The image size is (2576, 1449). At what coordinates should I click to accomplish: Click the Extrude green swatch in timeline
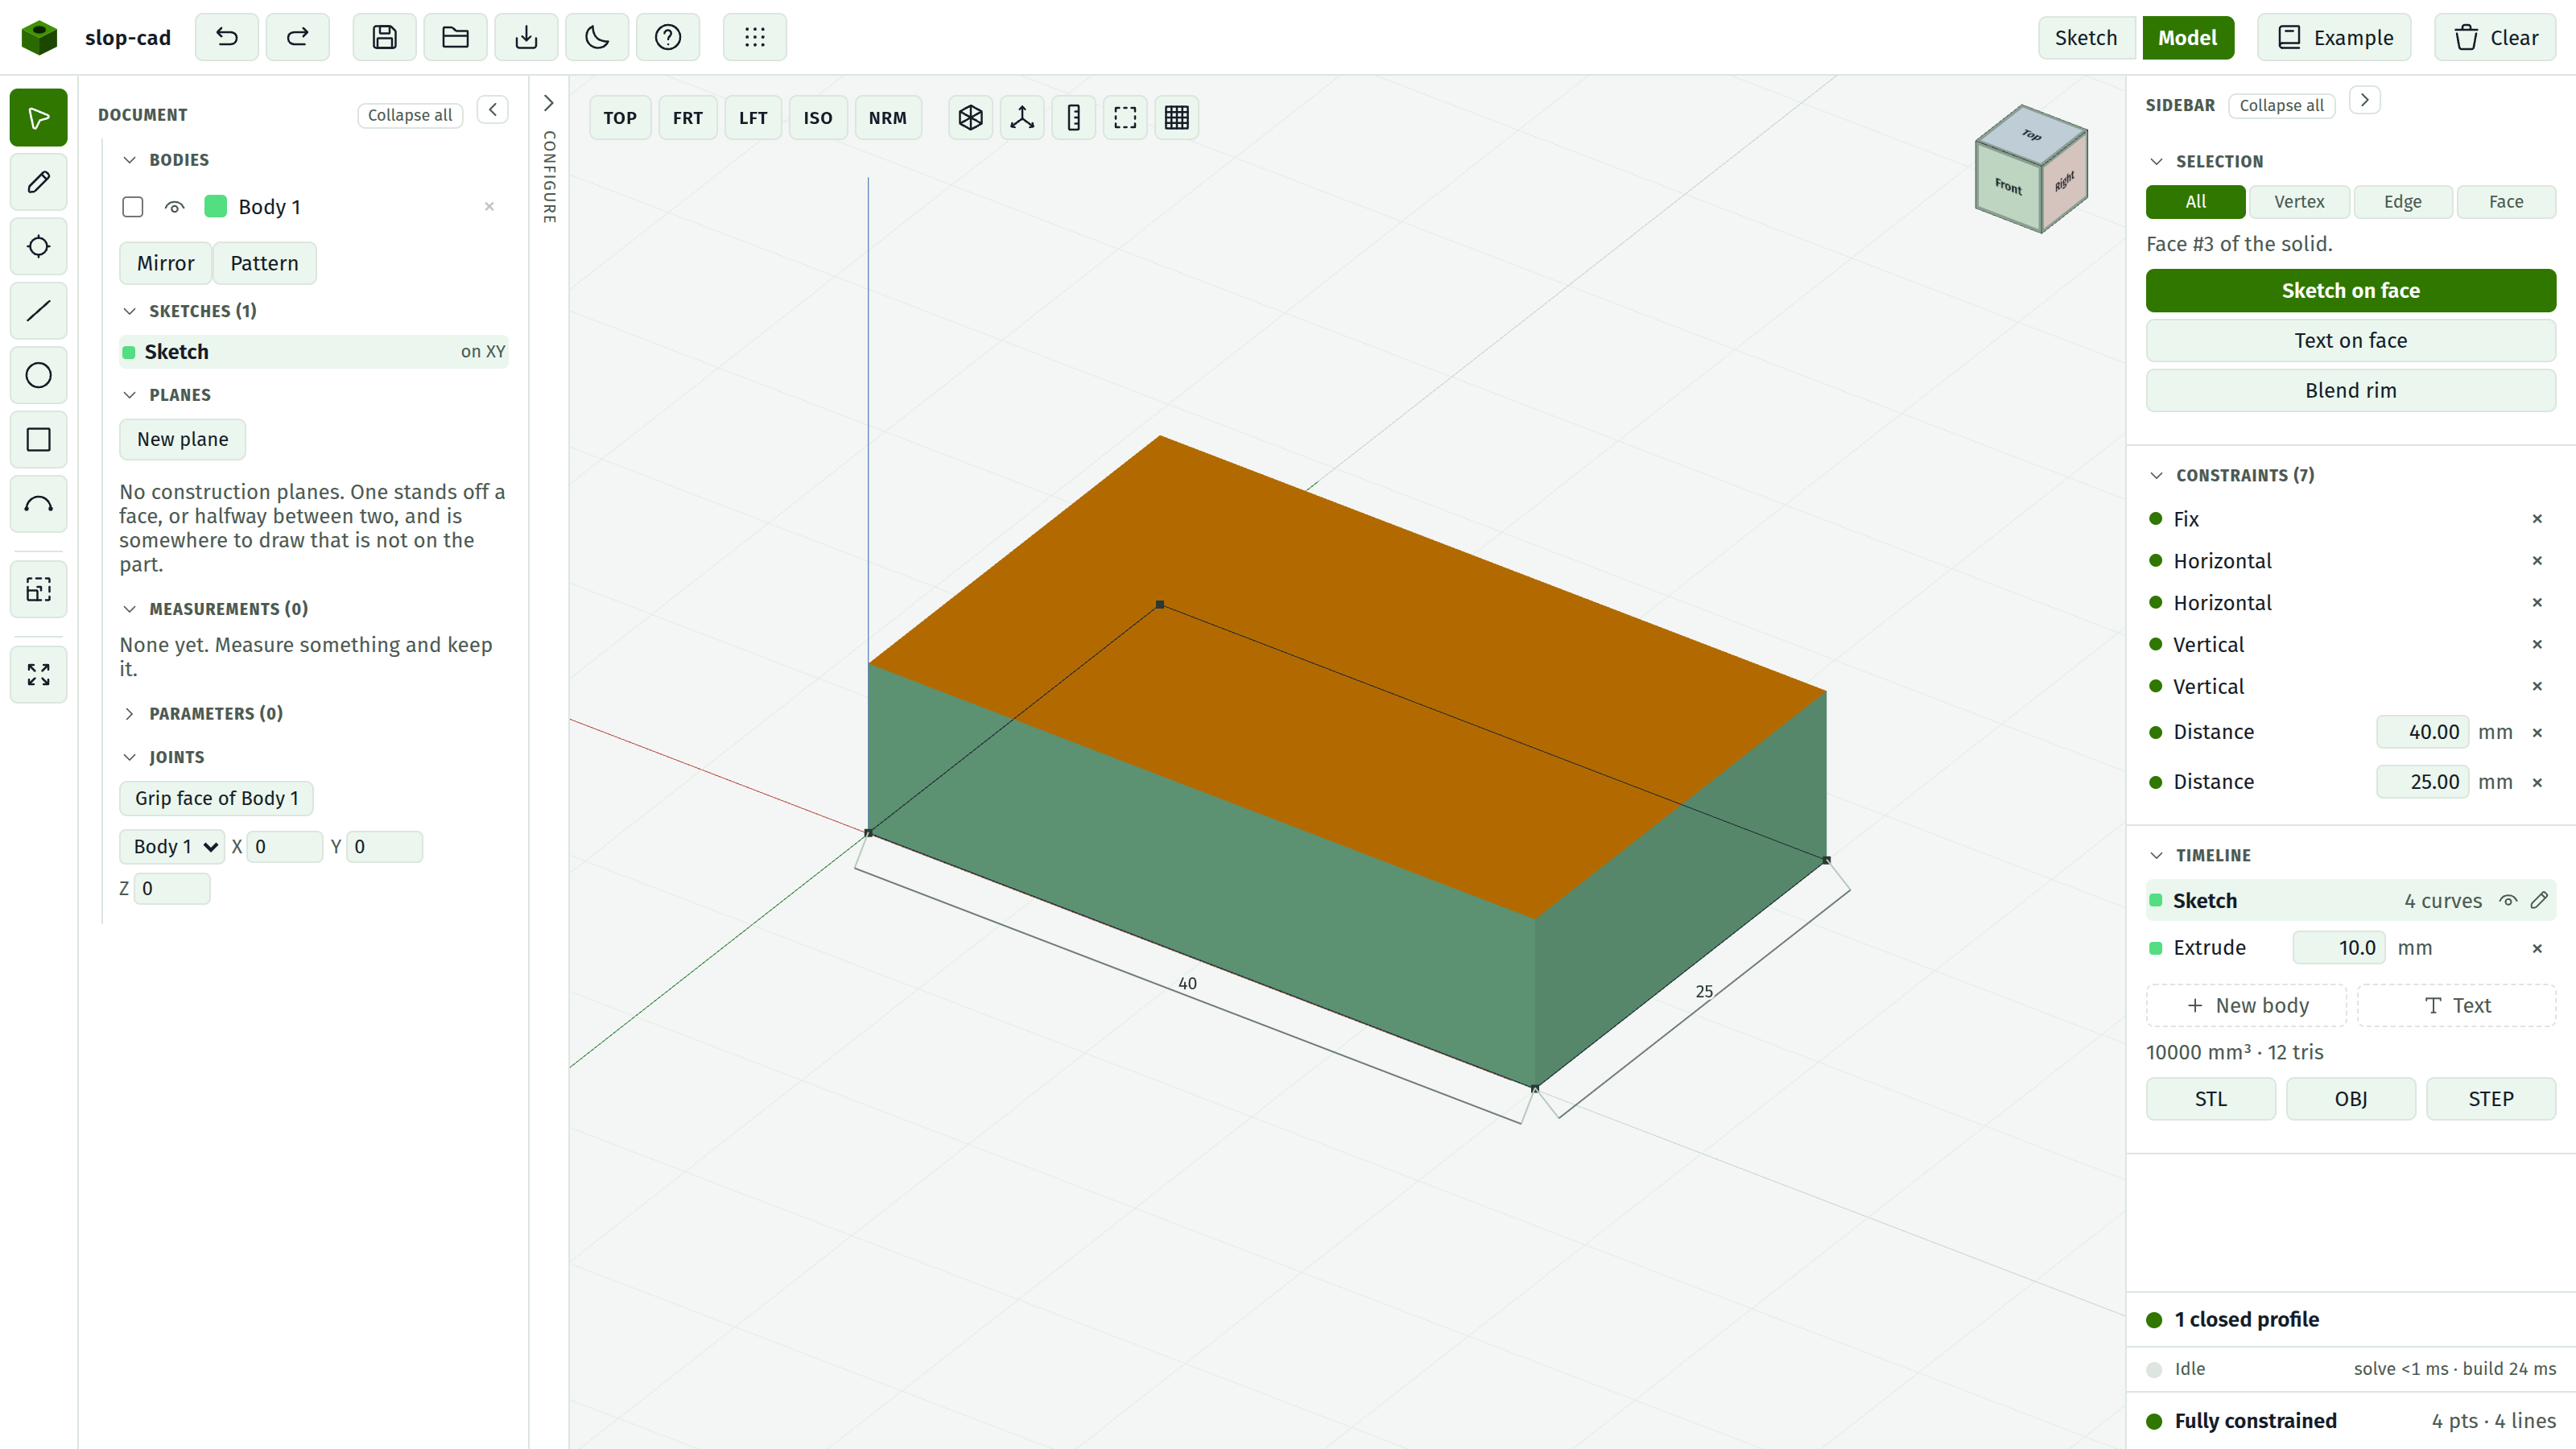(x=2156, y=948)
